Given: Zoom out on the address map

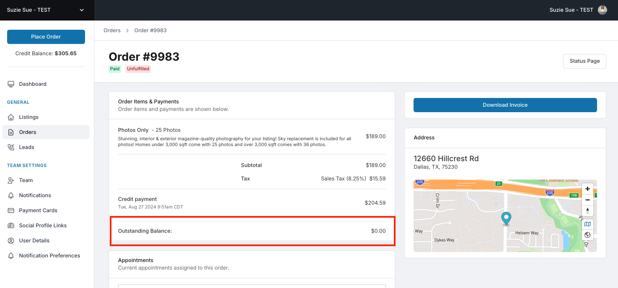Looking at the screenshot, I should [587, 200].
